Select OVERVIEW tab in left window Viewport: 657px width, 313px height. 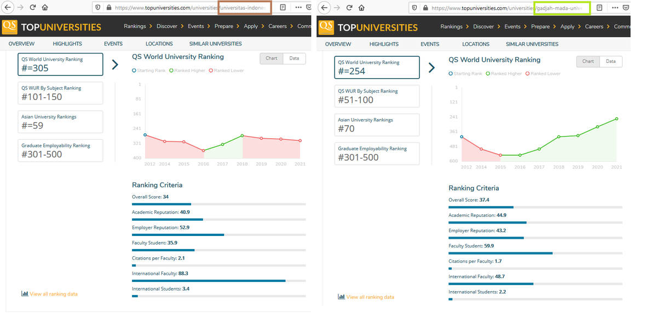(21, 44)
